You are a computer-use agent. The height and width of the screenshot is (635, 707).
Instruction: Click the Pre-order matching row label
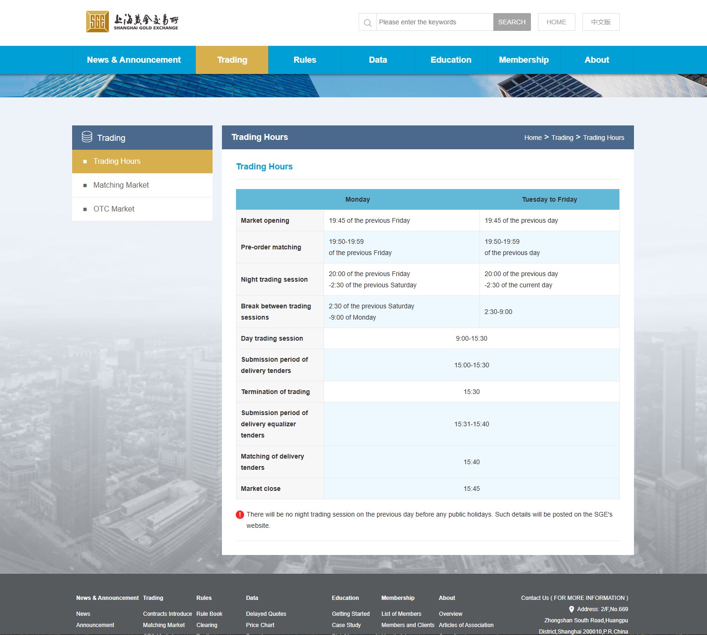271,247
